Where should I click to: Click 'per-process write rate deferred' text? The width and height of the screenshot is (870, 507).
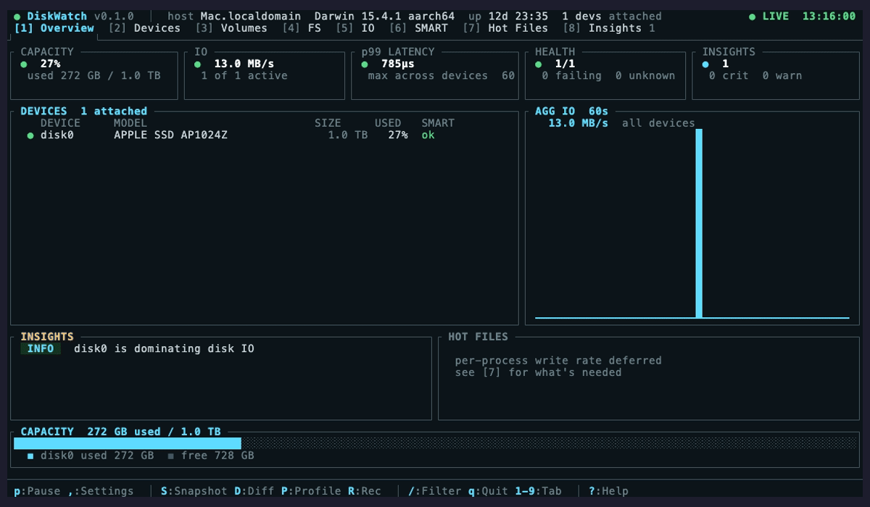[558, 361]
